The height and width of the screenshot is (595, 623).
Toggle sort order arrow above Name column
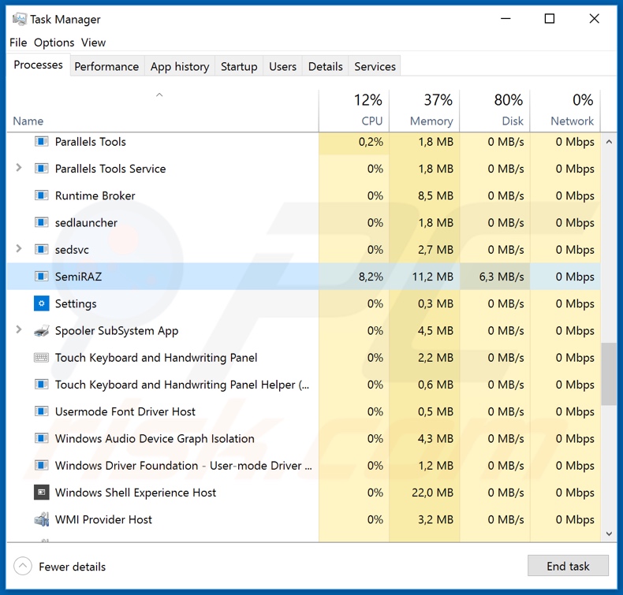159,95
